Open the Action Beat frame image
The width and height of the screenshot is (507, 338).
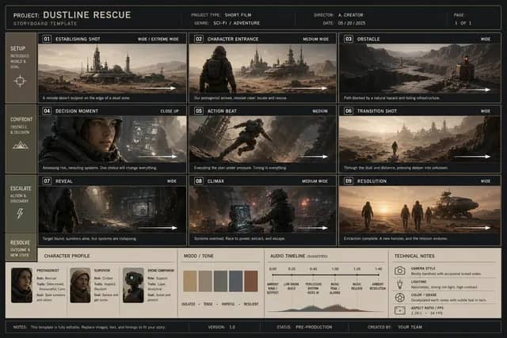(x=262, y=139)
